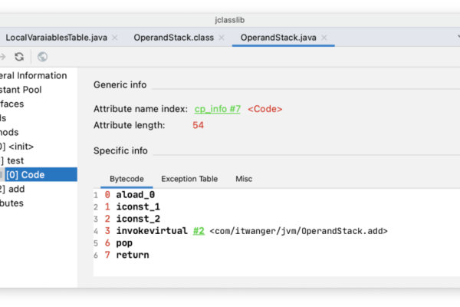Close the OperandStack.class tab
This screenshot has width=460, height=307.
pyautogui.click(x=221, y=38)
